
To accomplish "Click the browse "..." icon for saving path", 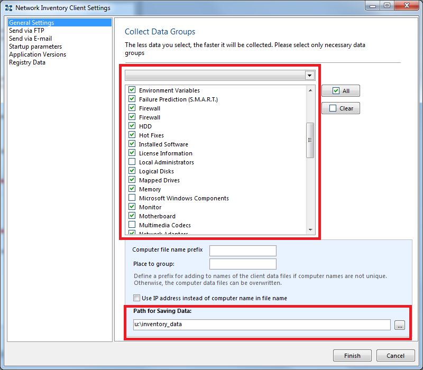I will tap(400, 325).
